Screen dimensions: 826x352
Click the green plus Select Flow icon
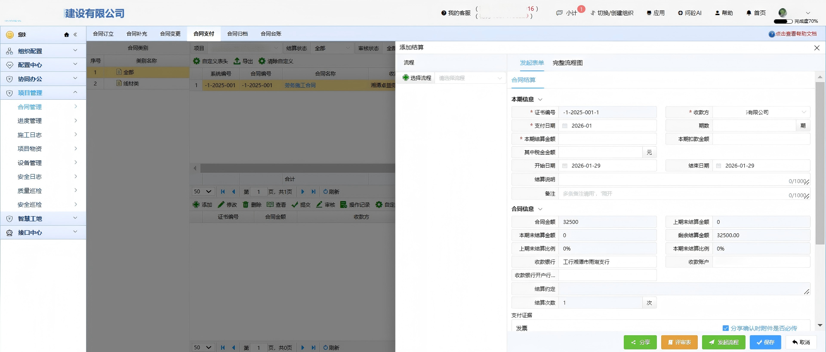coord(405,78)
